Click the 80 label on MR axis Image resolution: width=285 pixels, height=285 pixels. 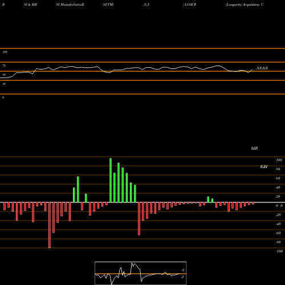(x=278, y=169)
